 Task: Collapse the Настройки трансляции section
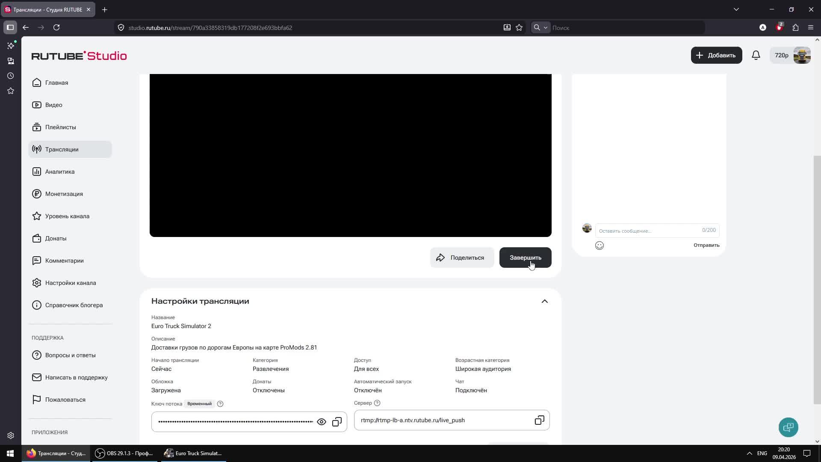[544, 301]
